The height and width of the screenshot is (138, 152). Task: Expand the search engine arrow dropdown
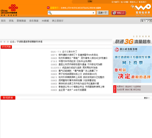(x=93, y=13)
